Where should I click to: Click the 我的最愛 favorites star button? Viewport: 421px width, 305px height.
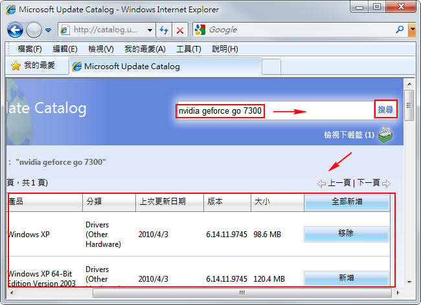[x=33, y=65]
